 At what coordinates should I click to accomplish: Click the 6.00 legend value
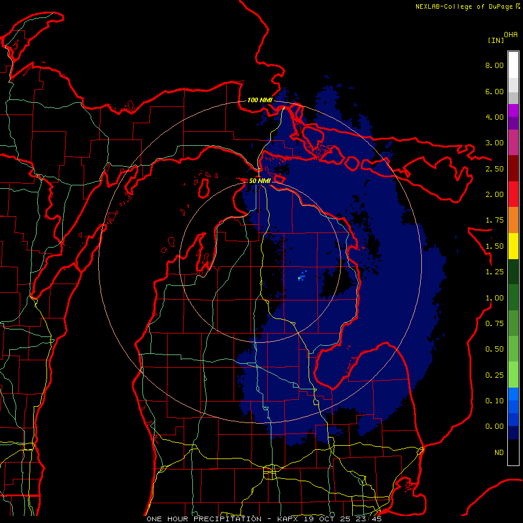pos(495,91)
